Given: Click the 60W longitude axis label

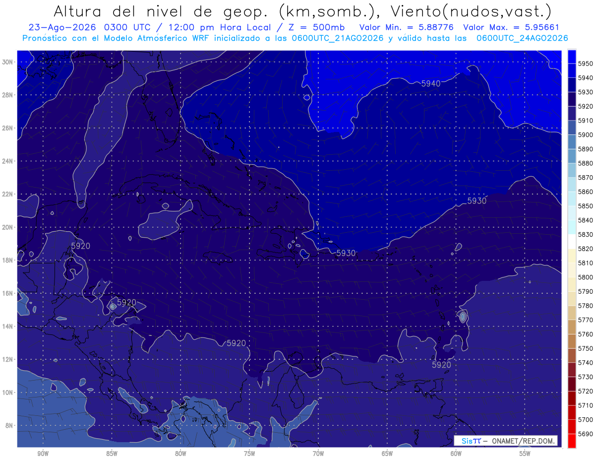Looking at the screenshot, I should [x=456, y=454].
